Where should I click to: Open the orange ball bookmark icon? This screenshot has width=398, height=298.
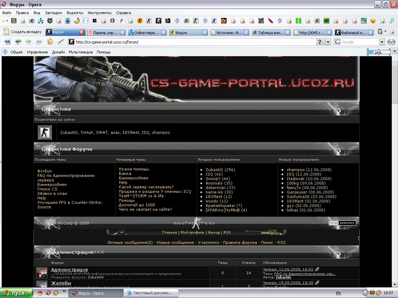tap(373, 21)
